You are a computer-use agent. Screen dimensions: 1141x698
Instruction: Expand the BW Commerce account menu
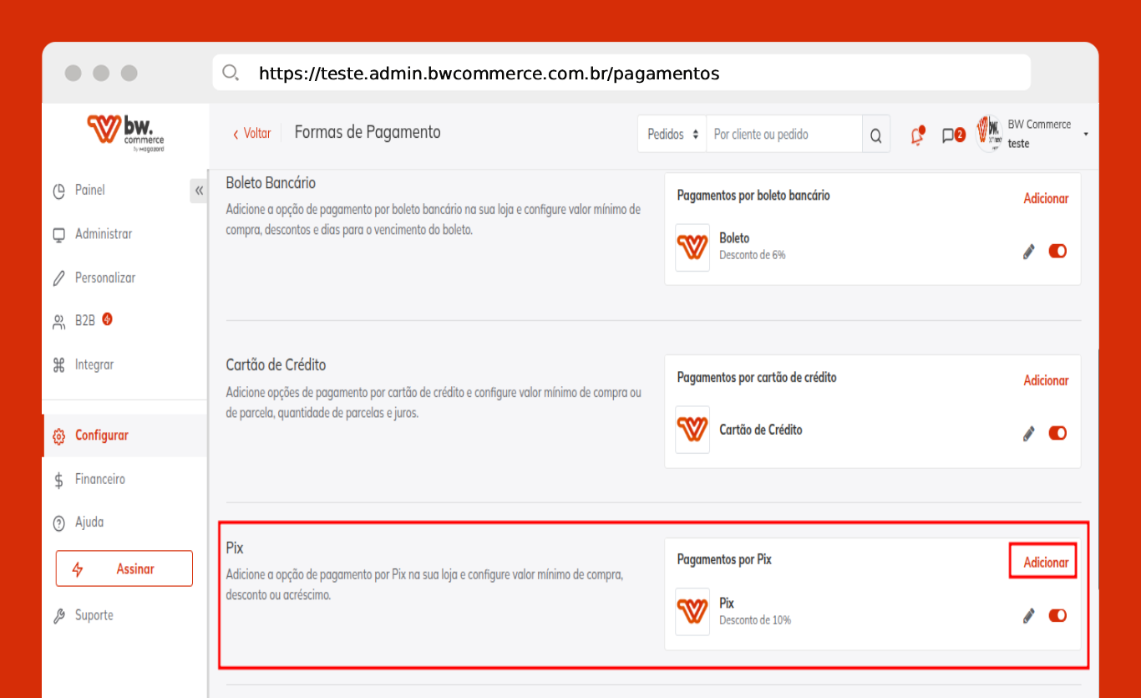[1085, 134]
